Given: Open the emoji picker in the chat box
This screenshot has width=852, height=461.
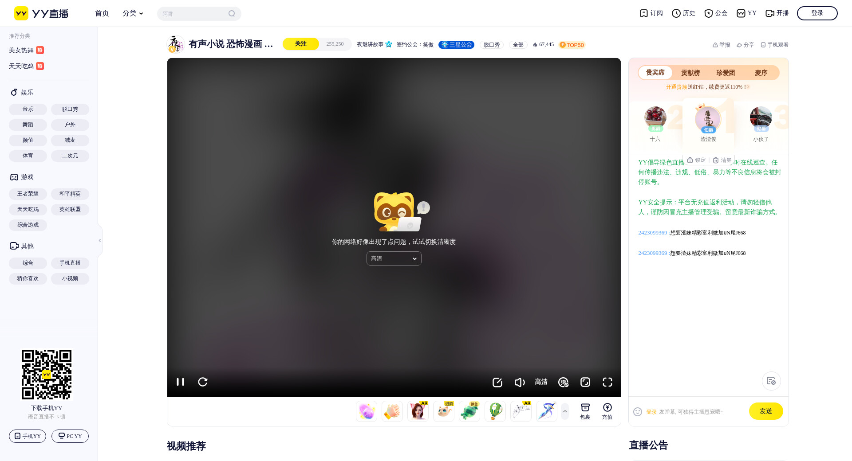Looking at the screenshot, I should click(638, 412).
